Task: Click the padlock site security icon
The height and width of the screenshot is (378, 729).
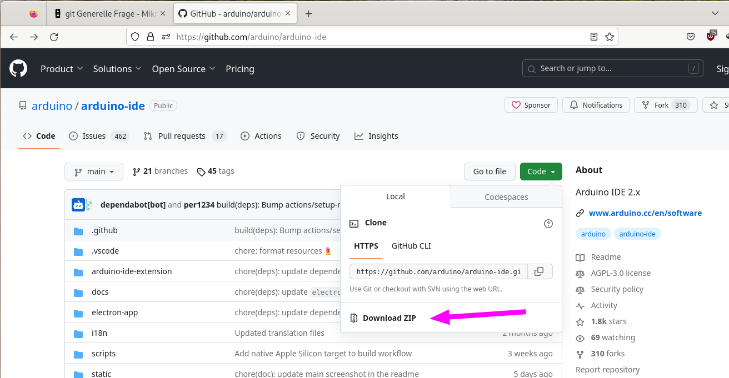Action: (150, 37)
